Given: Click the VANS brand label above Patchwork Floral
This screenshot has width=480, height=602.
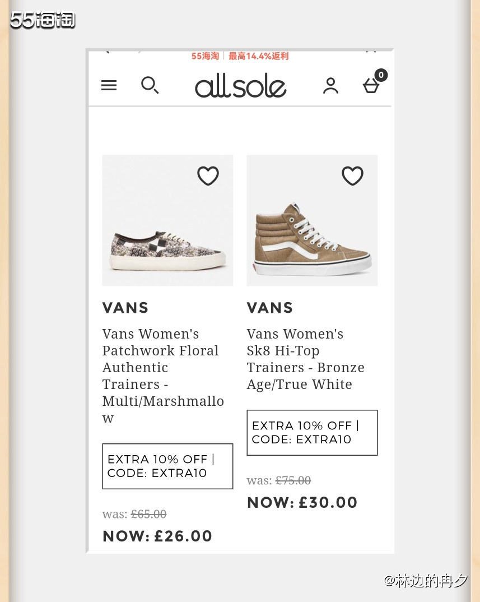Looking at the screenshot, I should click(x=125, y=308).
